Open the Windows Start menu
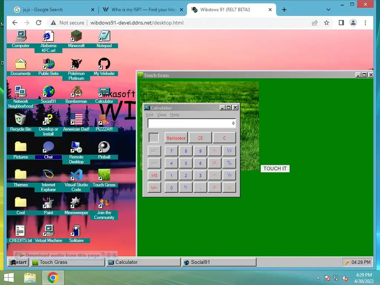This screenshot has width=380, height=285. (9, 278)
